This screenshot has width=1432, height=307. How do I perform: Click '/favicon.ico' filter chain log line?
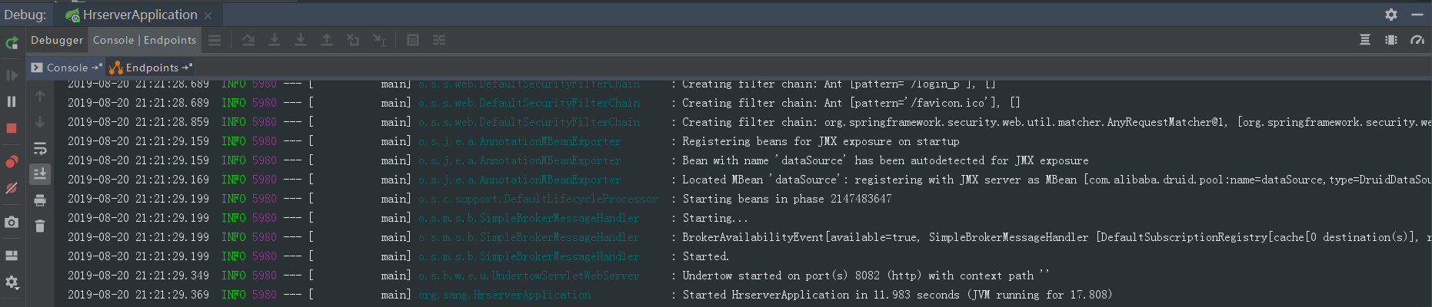point(851,103)
